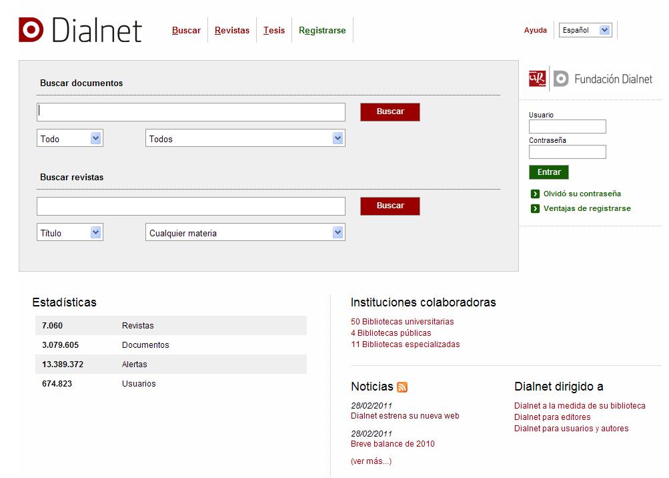Viewport: 669px width, 478px height.
Task: Click the green Entrar button
Action: pos(549,172)
